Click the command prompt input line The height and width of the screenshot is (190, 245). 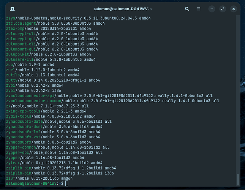point(114,184)
